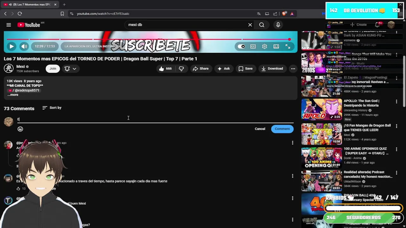Click the search magnifier button

click(262, 25)
